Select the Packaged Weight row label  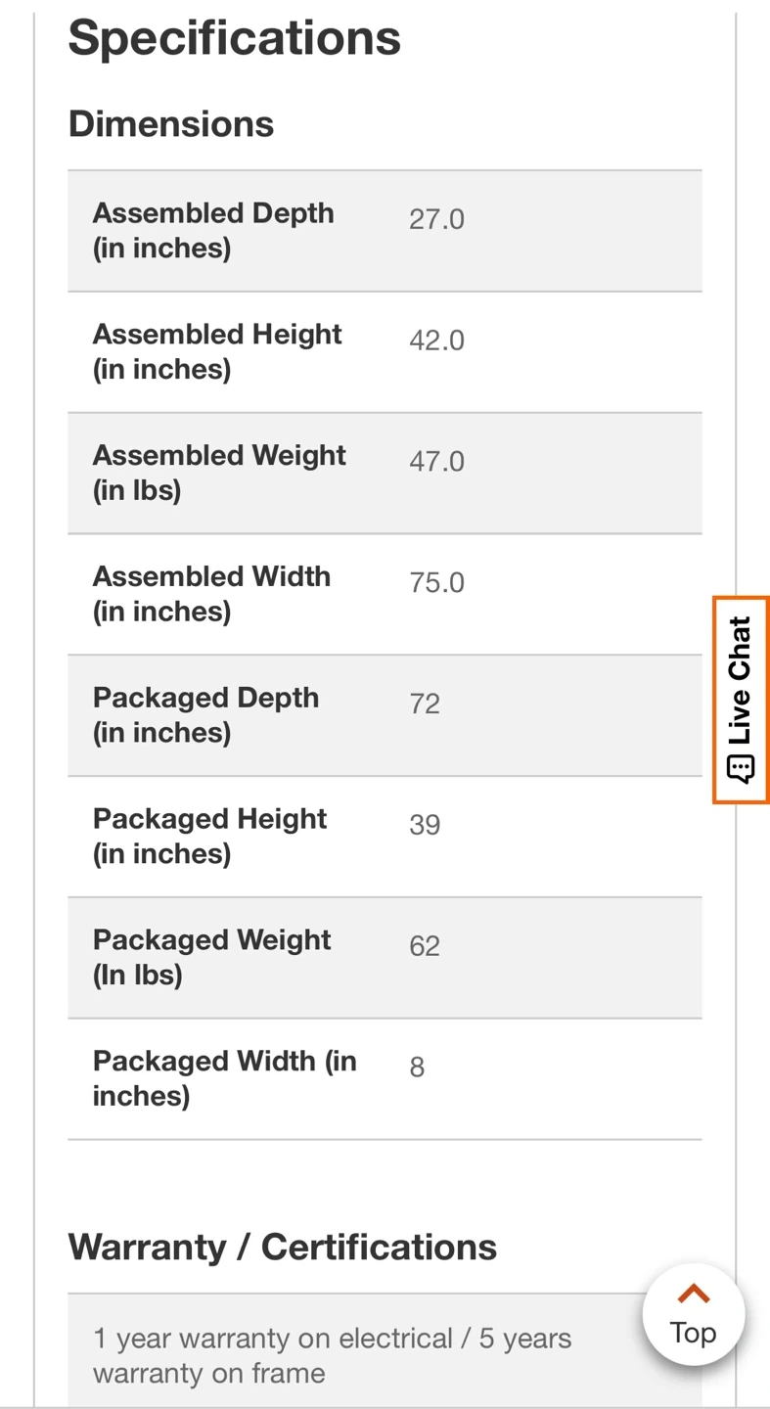211,957
